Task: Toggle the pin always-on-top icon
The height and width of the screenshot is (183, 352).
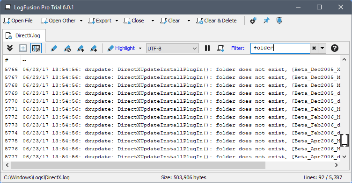Action: pyautogui.click(x=266, y=21)
